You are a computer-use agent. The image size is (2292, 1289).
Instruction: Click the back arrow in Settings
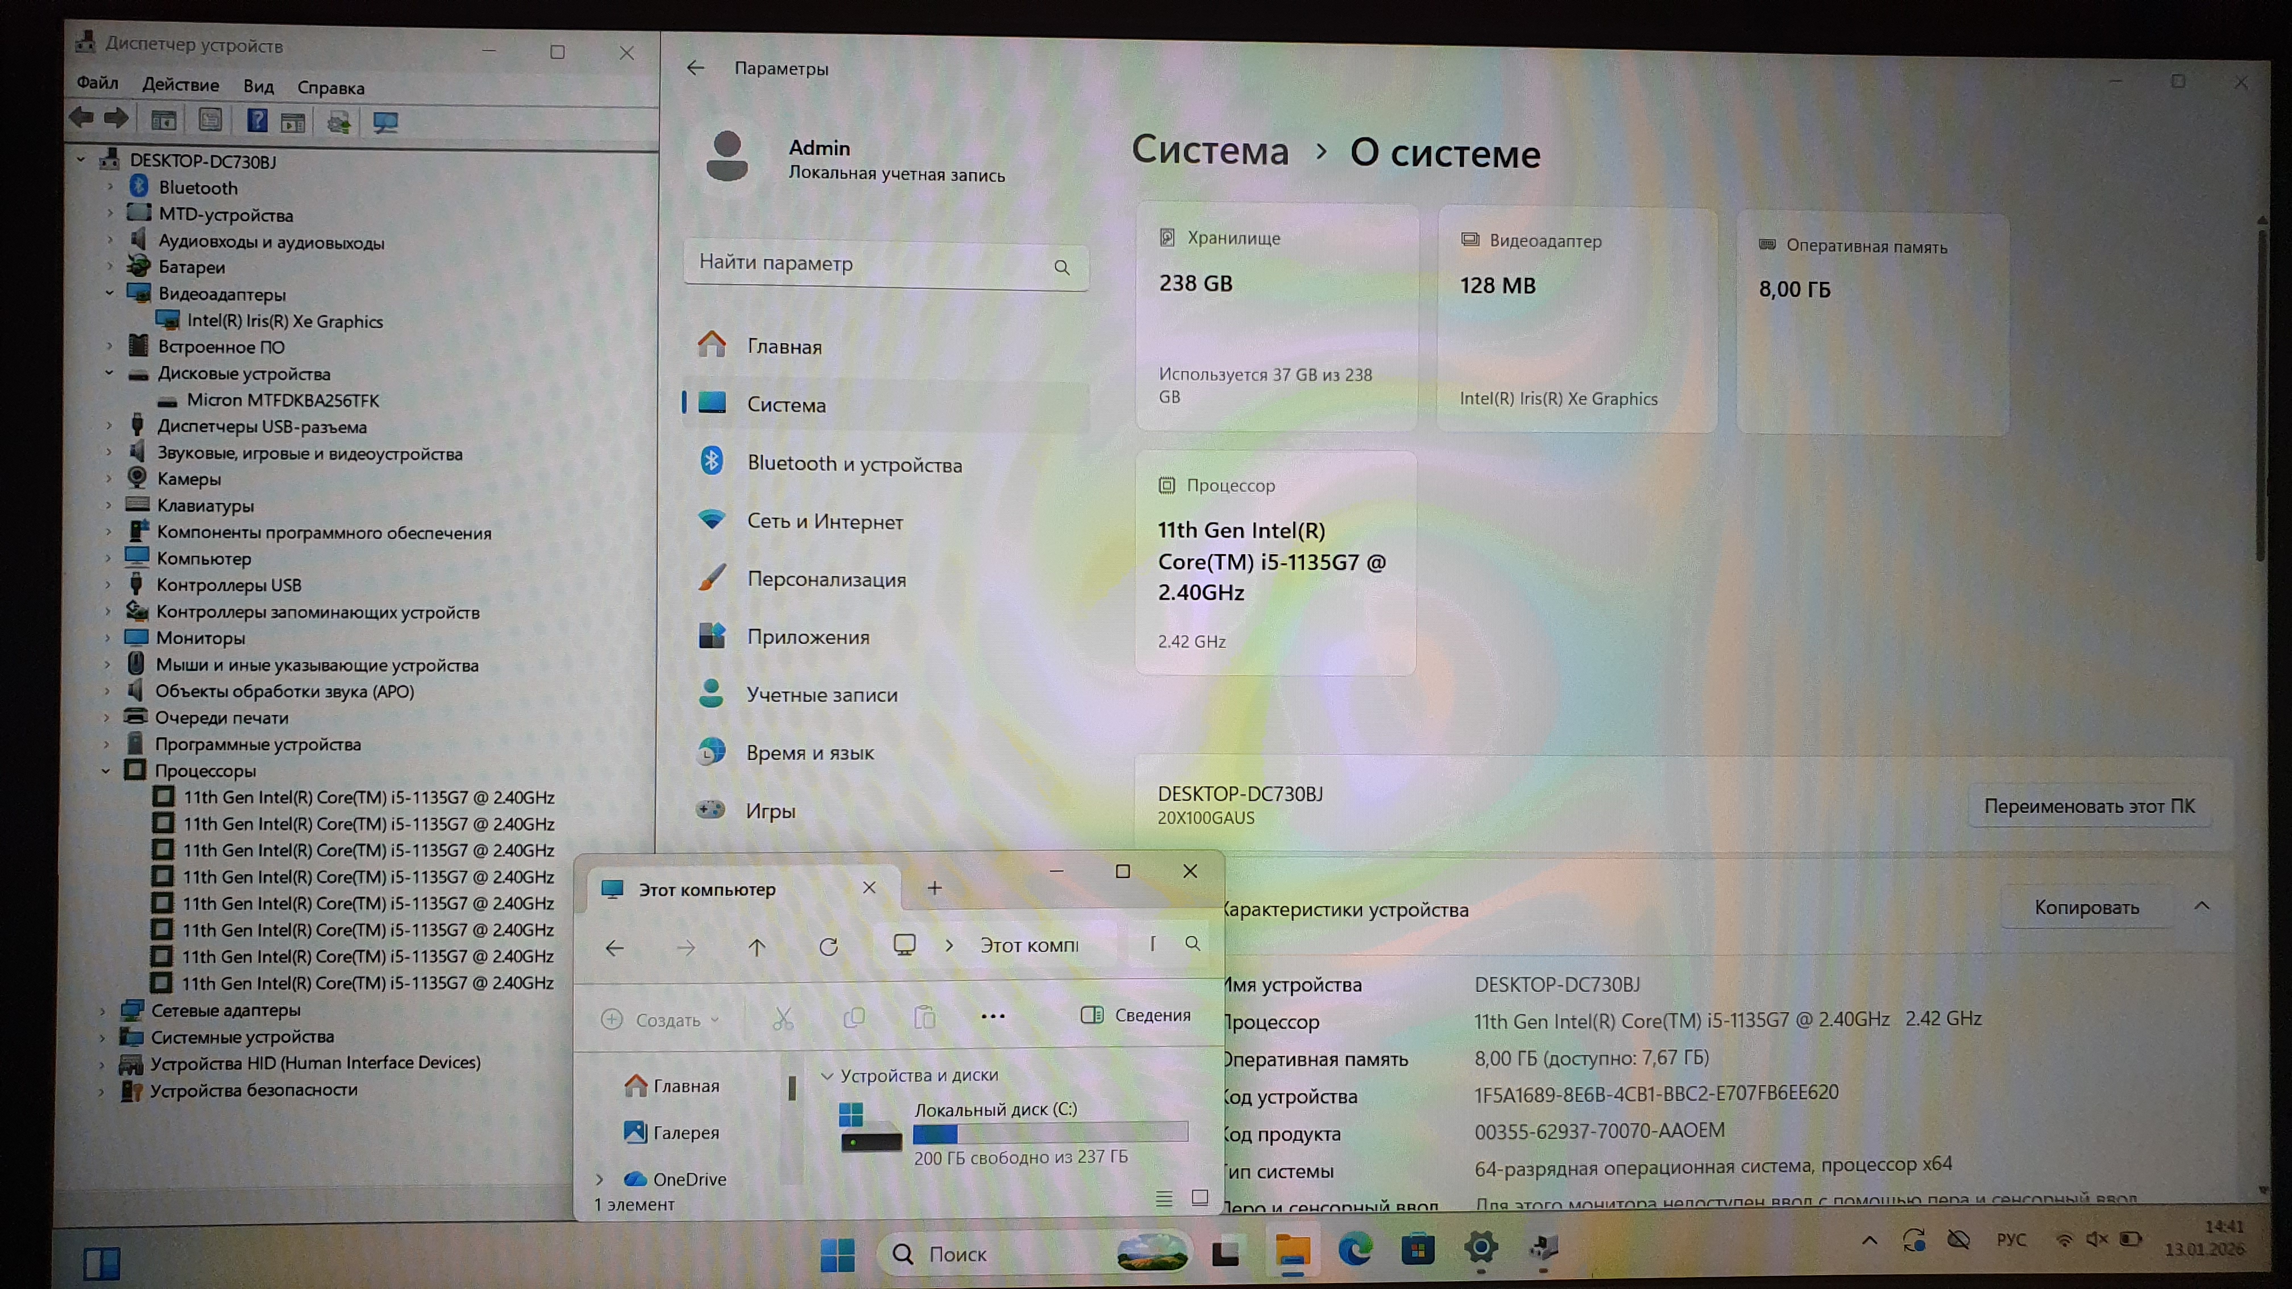(x=696, y=68)
